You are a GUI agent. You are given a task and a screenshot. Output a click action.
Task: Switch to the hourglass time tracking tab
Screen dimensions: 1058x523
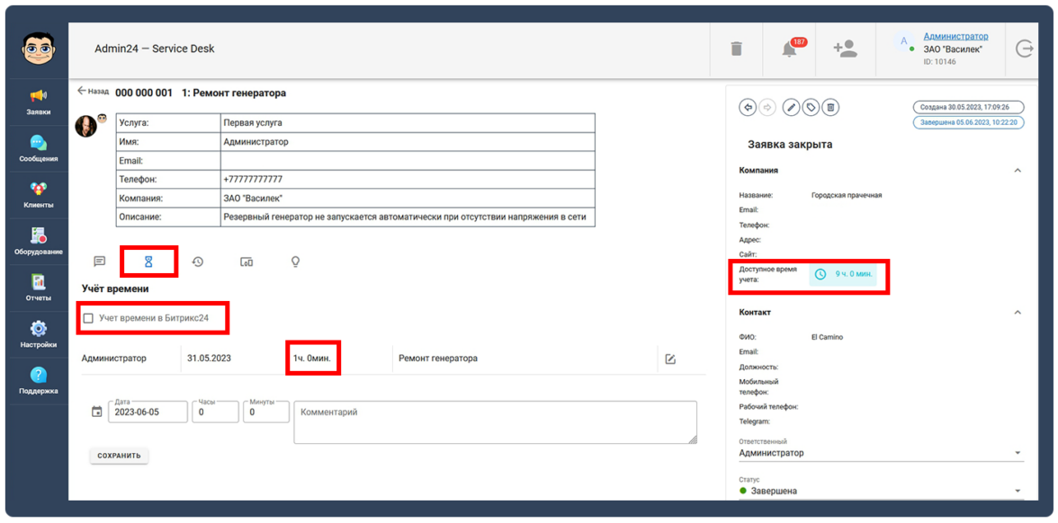pos(148,261)
